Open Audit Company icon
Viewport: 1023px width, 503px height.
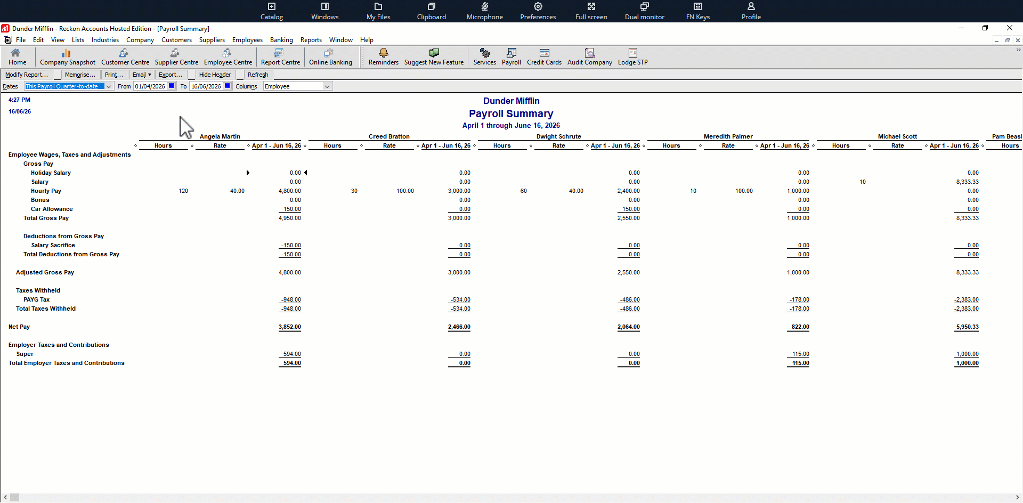(590, 57)
